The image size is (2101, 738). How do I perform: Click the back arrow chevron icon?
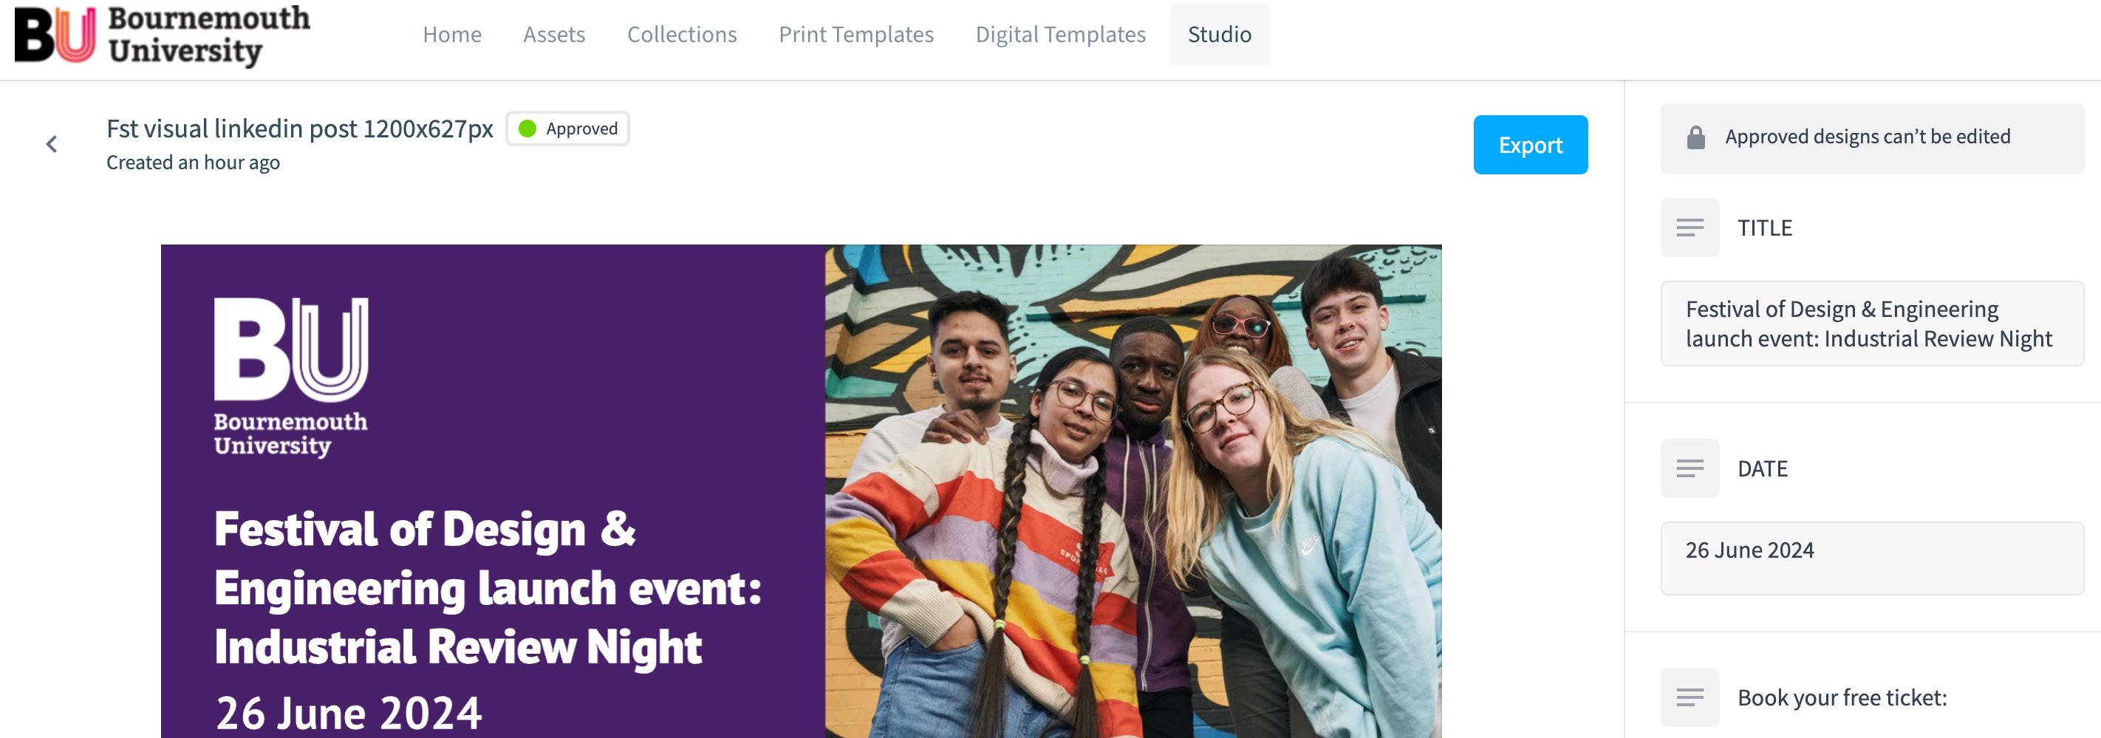tap(52, 144)
